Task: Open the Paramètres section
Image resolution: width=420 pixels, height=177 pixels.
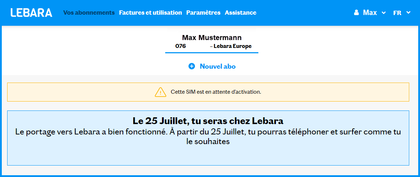Action: [203, 13]
